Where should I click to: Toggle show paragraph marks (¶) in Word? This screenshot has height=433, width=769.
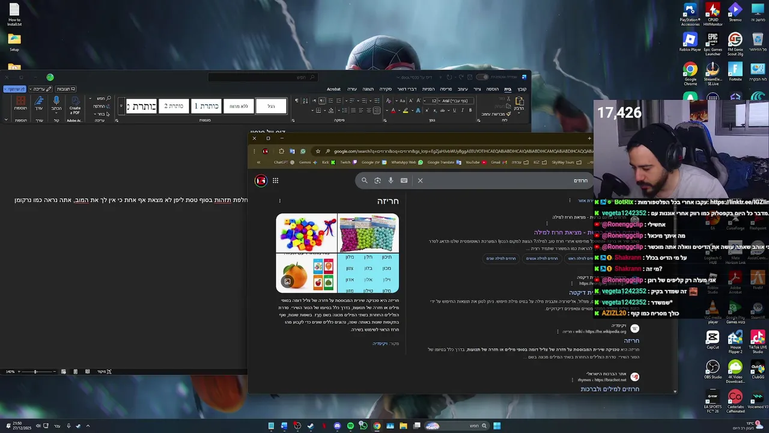pyautogui.click(x=296, y=100)
